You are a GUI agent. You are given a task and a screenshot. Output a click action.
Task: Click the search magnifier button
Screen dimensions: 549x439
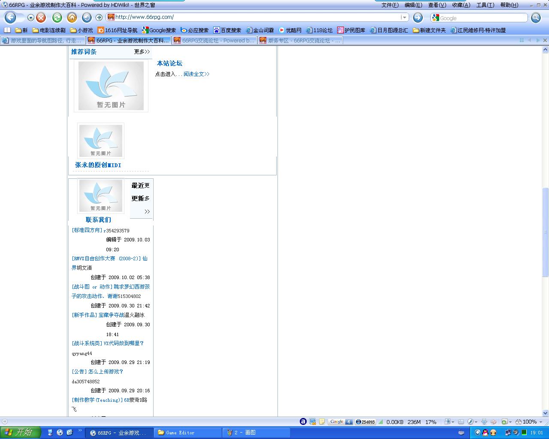(x=536, y=18)
